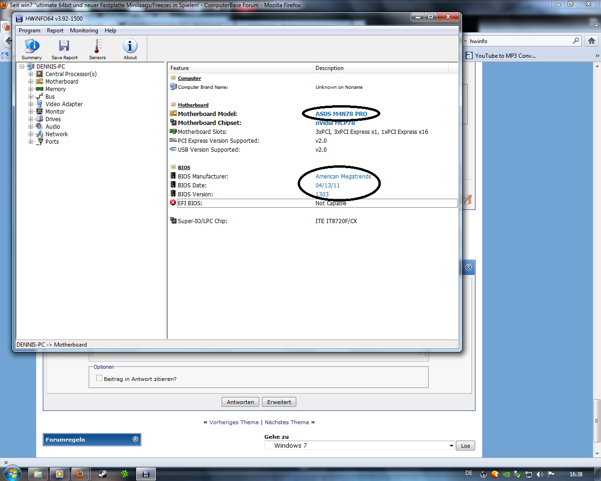Click the Feature column header
This screenshot has height=481, width=601.
(240, 68)
